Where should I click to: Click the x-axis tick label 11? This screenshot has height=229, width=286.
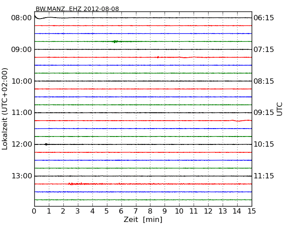coord(194,211)
